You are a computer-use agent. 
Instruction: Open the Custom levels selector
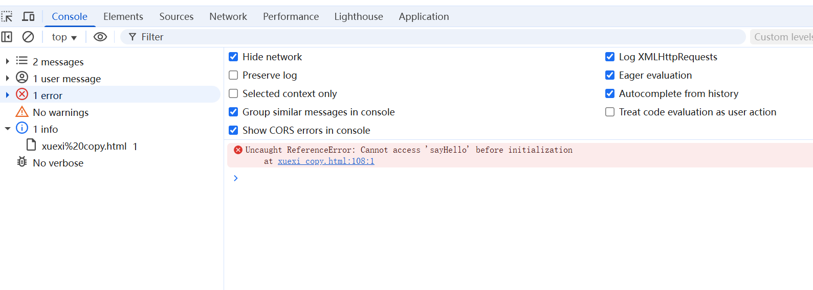782,37
